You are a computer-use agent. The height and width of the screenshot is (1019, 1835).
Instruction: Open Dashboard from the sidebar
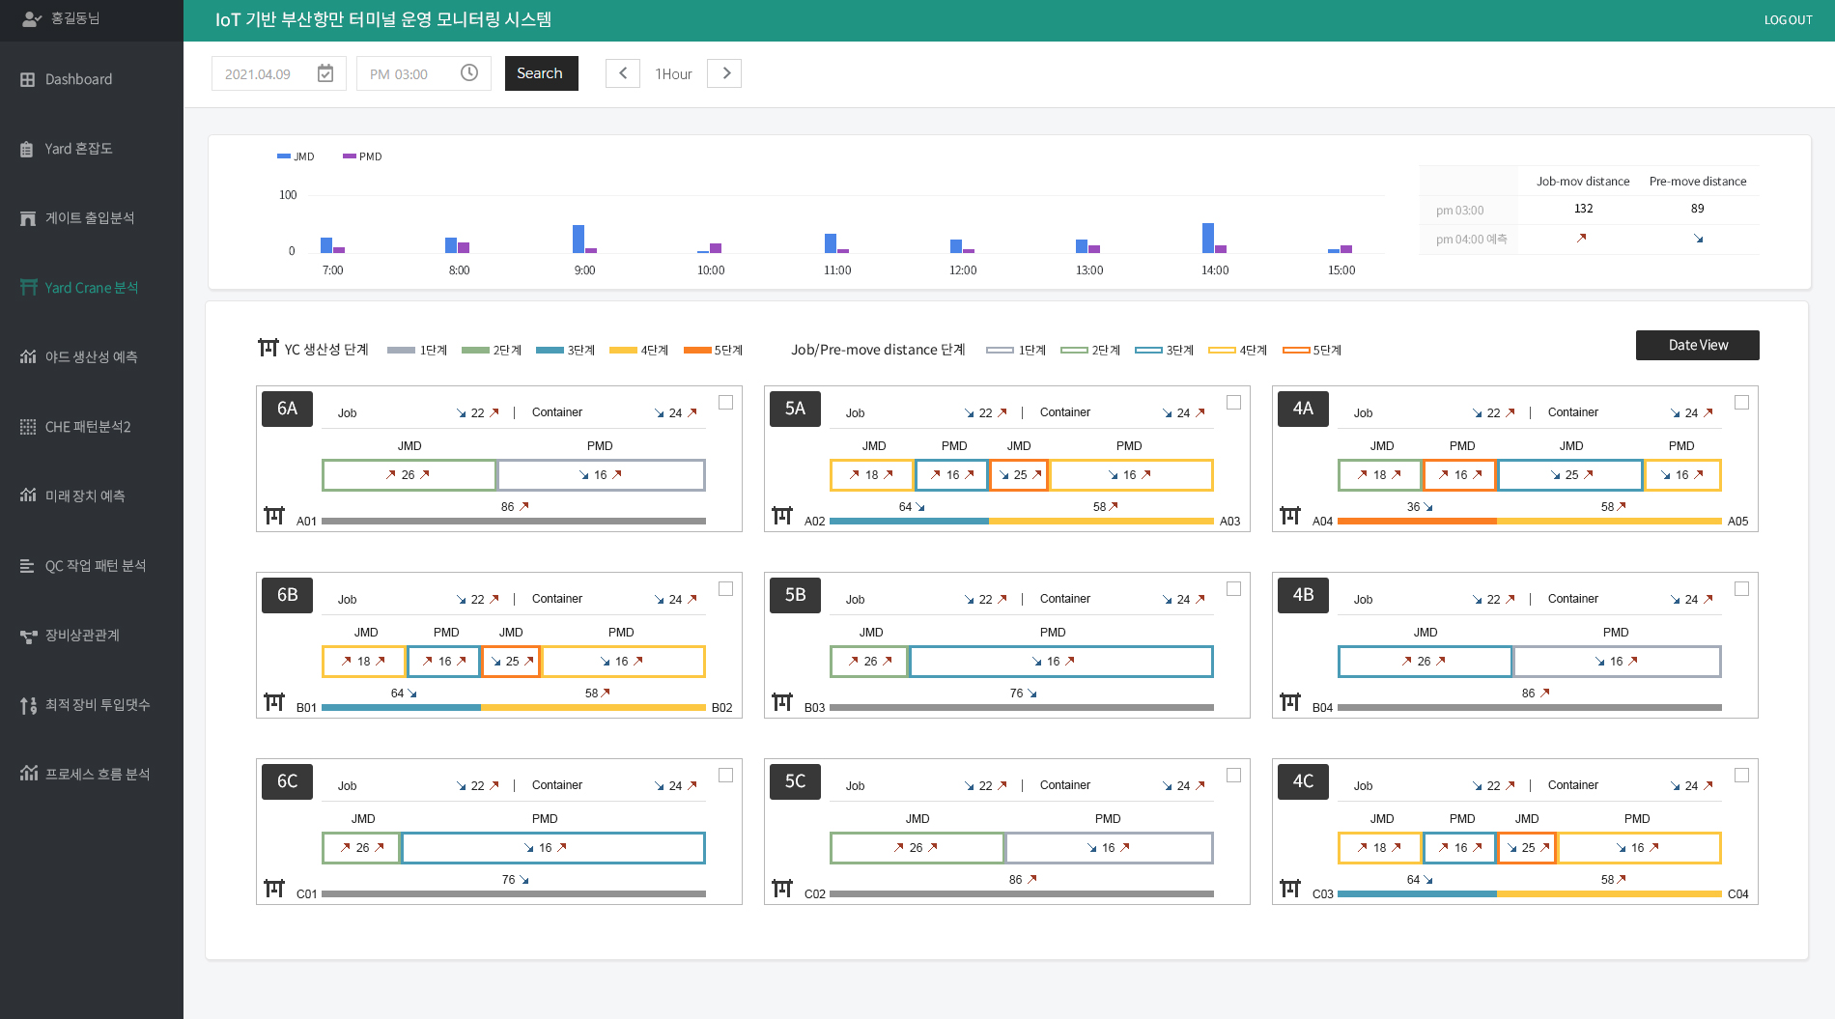(78, 79)
